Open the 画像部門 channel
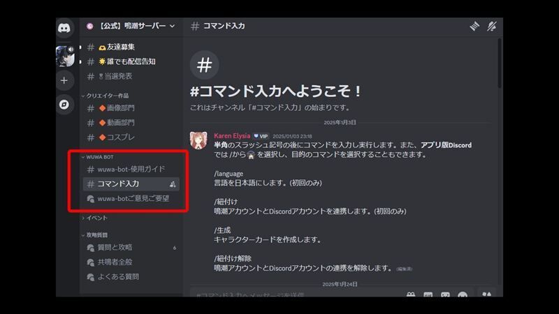The height and width of the screenshot is (314, 559). coord(131,108)
